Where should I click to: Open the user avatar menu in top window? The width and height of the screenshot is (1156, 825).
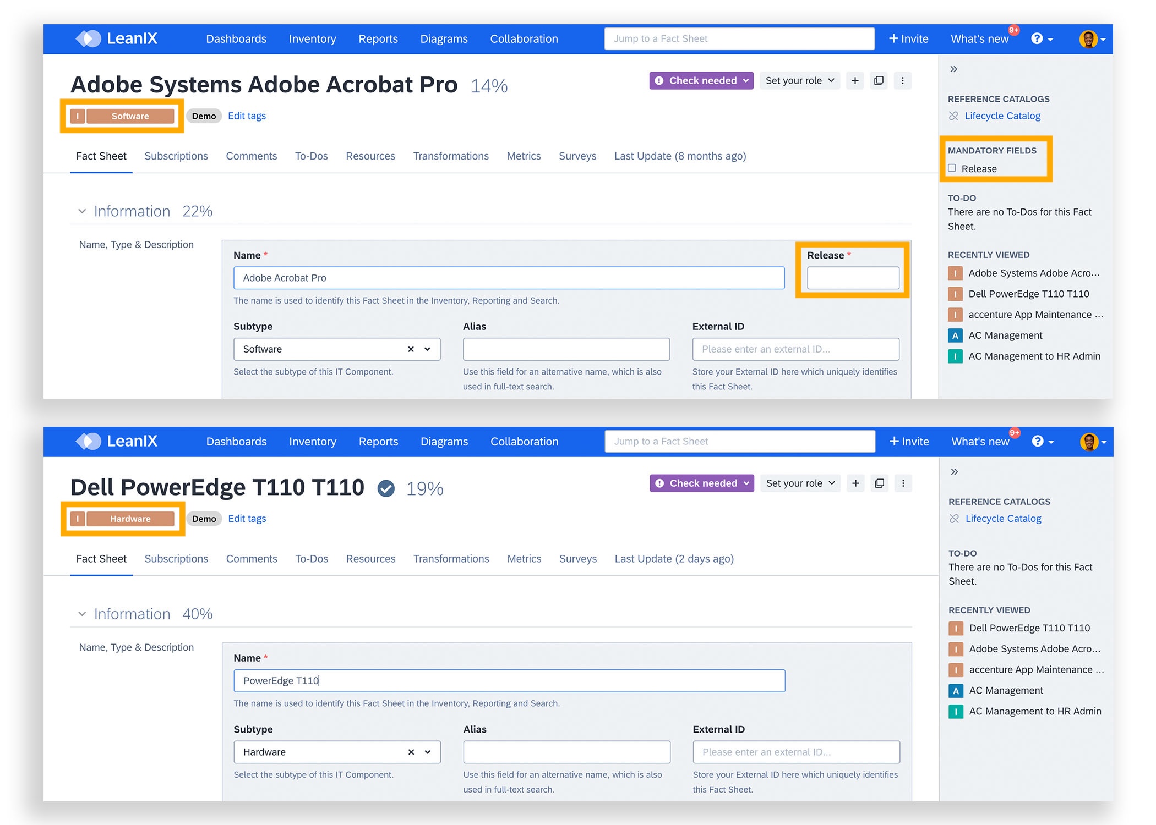click(1092, 39)
